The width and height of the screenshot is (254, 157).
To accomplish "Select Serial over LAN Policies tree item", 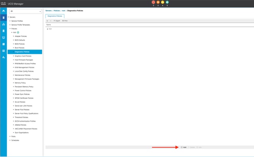I will pyautogui.click(x=23, y=106).
